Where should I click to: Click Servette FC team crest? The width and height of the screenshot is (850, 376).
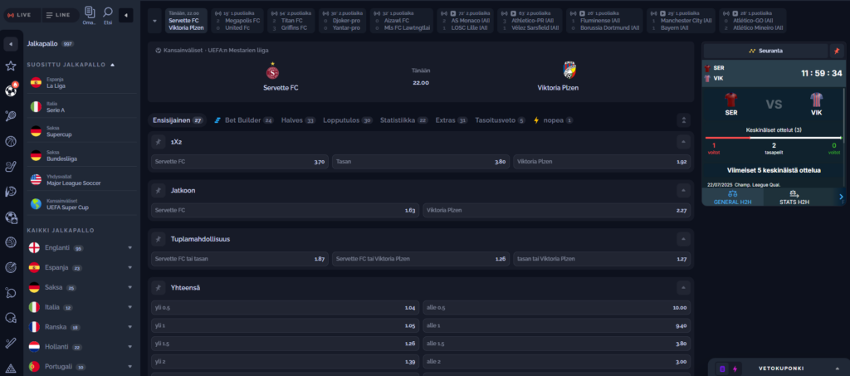(x=272, y=72)
